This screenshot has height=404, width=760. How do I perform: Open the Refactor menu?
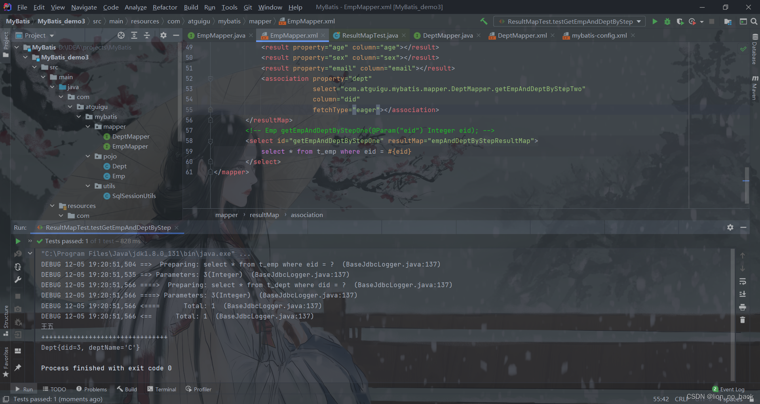tap(165, 7)
